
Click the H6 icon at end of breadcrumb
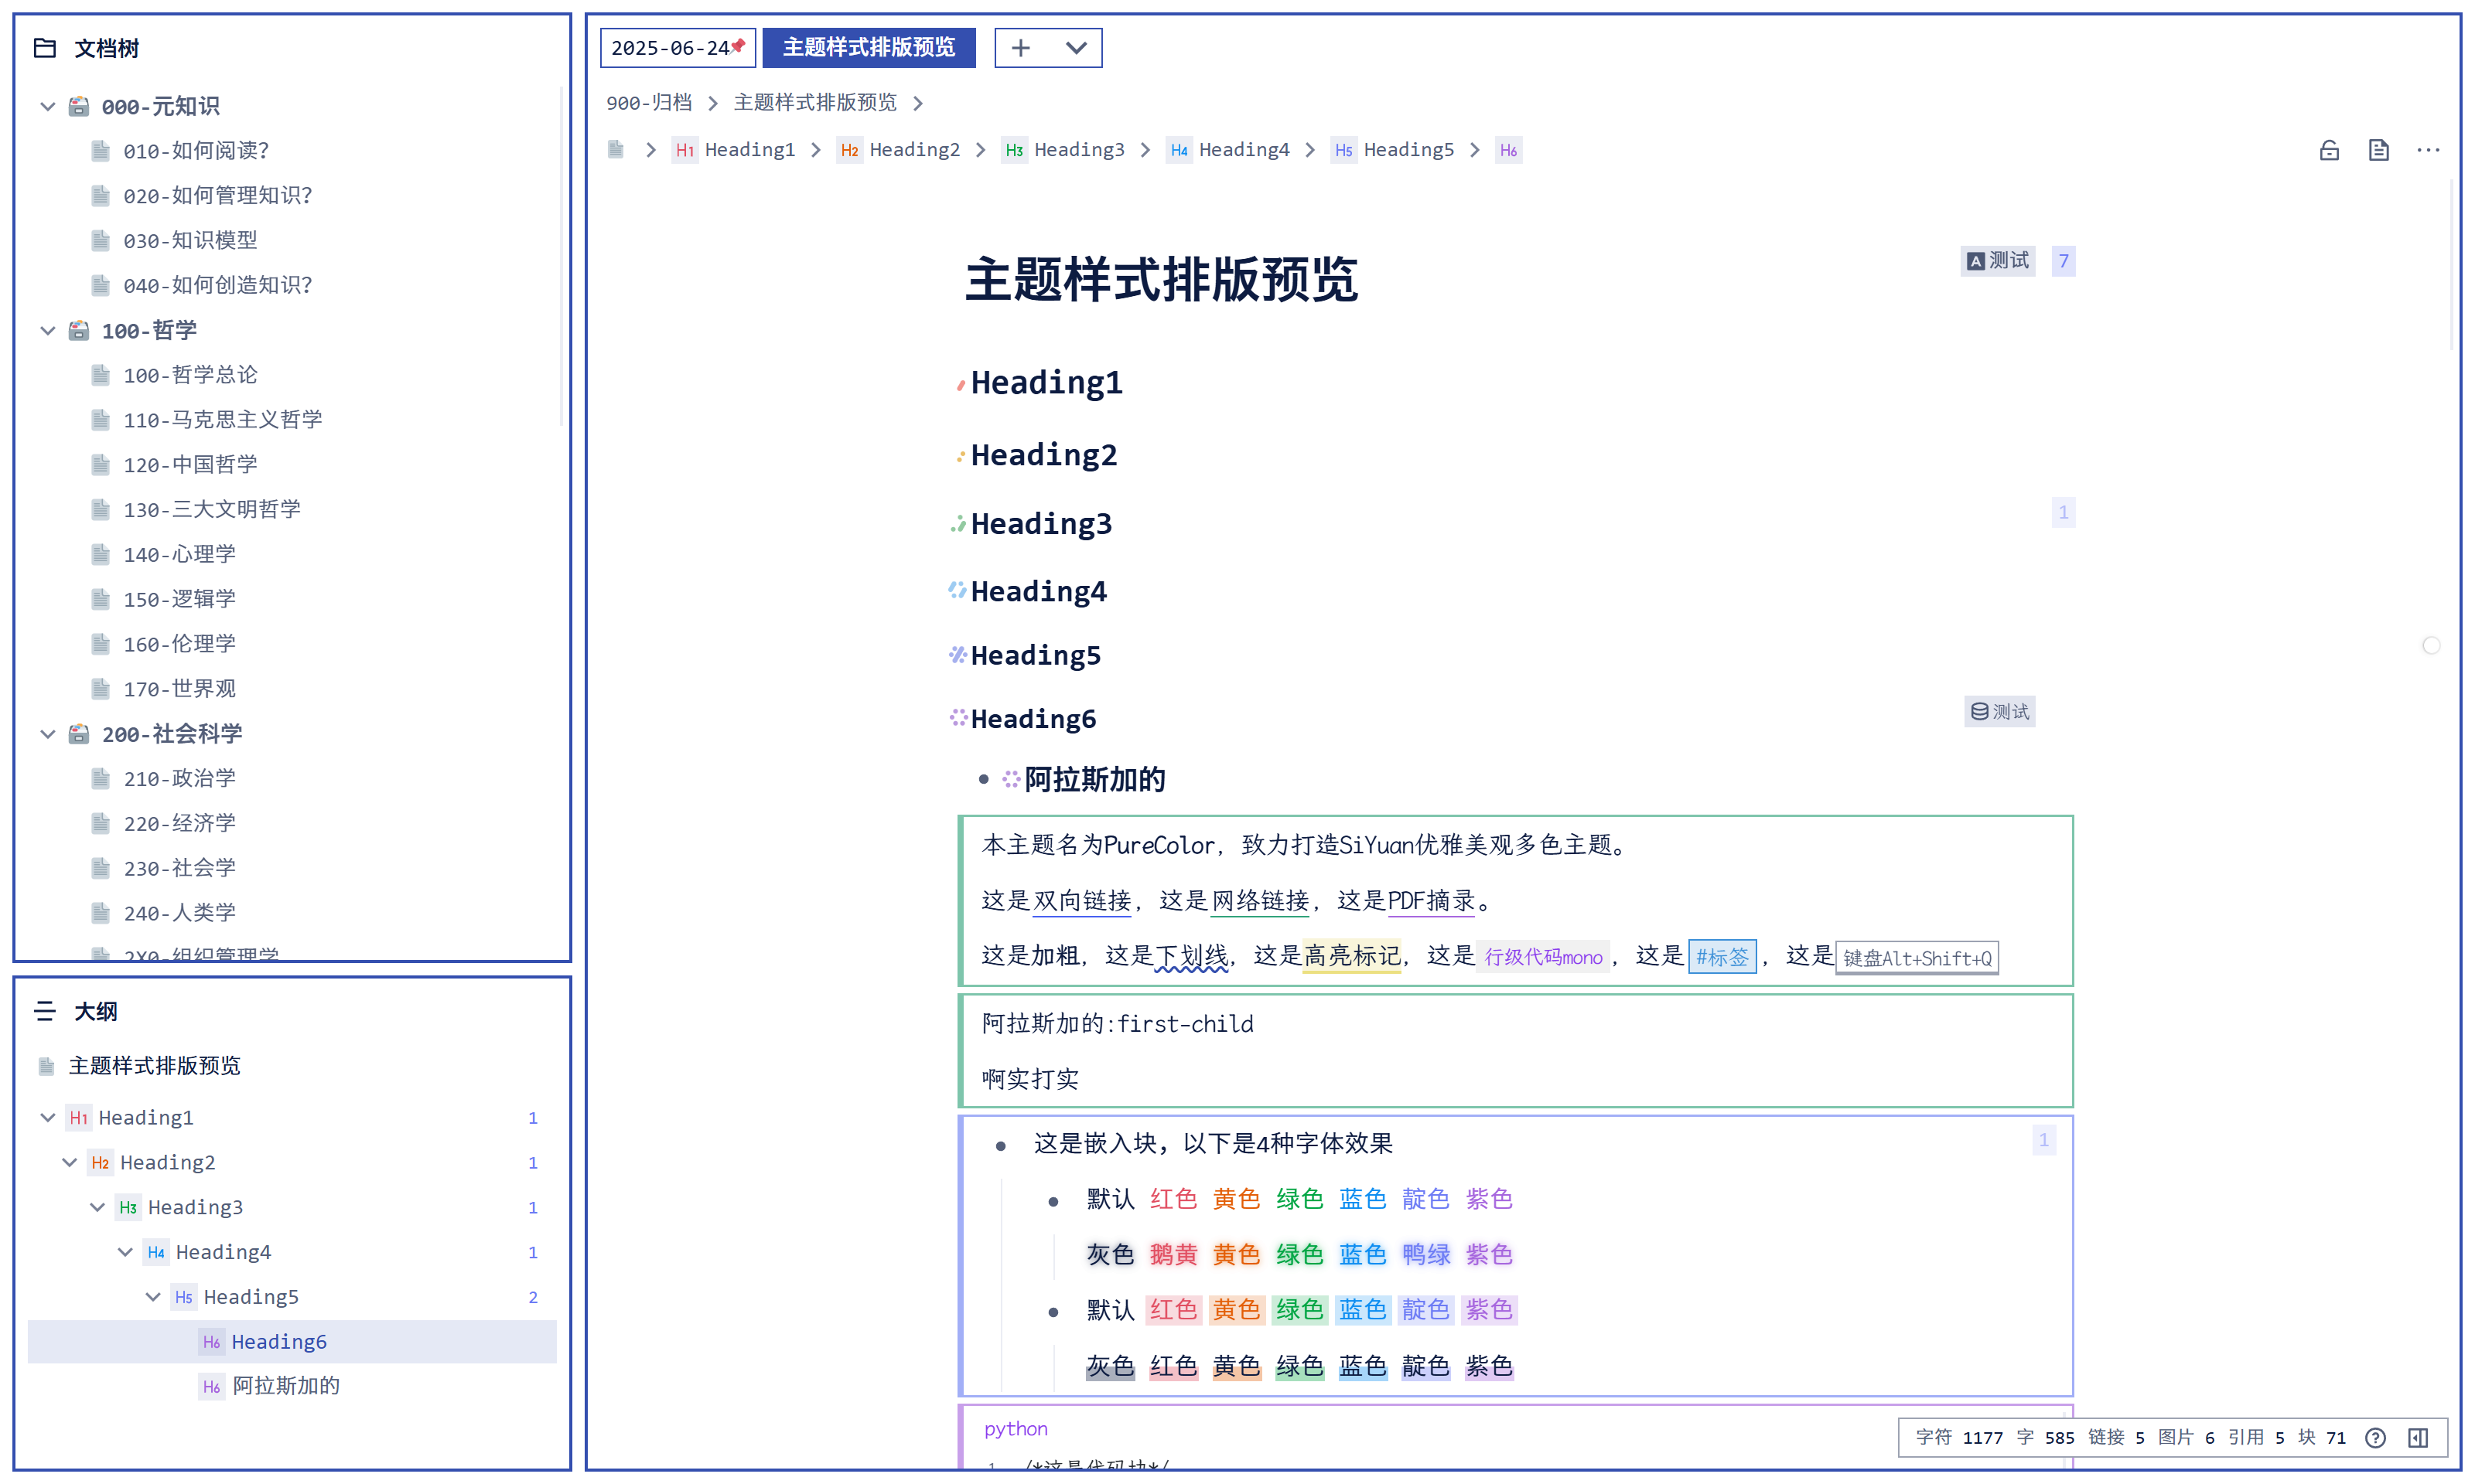click(1509, 149)
